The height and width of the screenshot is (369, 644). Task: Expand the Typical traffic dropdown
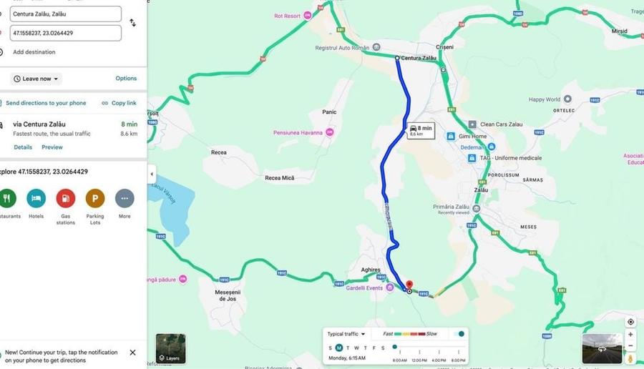point(346,334)
